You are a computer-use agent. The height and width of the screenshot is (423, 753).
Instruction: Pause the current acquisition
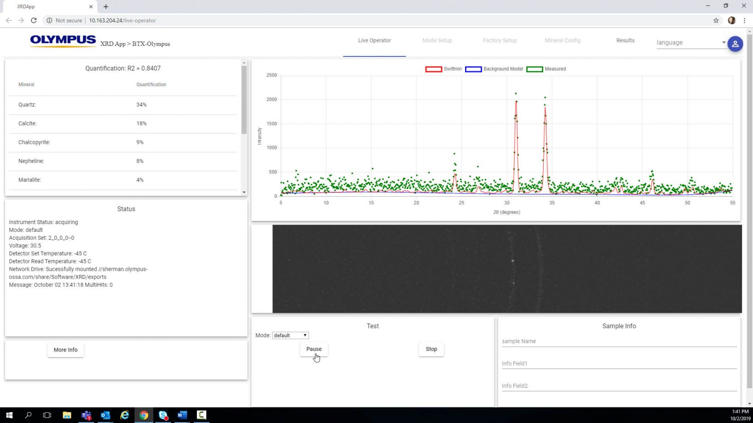[x=314, y=349]
